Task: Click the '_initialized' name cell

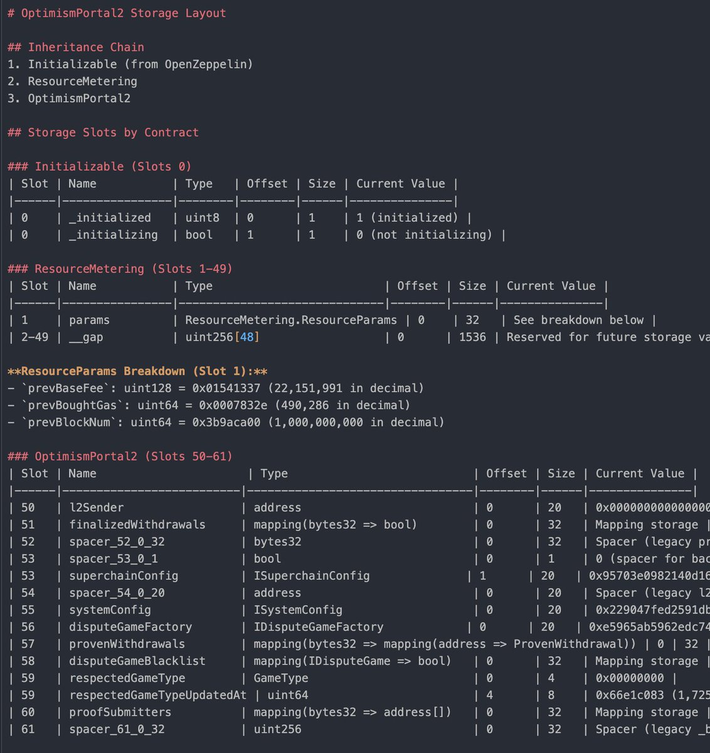Action: [110, 218]
